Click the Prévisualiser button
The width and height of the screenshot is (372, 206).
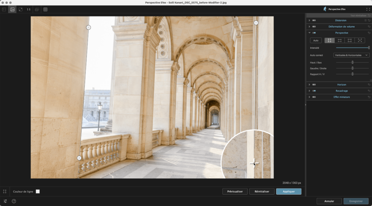coord(235,191)
